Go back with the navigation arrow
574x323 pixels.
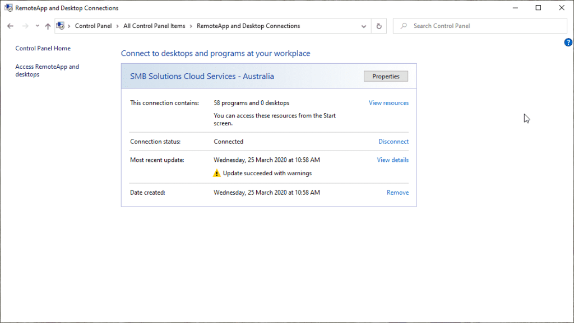tap(10, 26)
